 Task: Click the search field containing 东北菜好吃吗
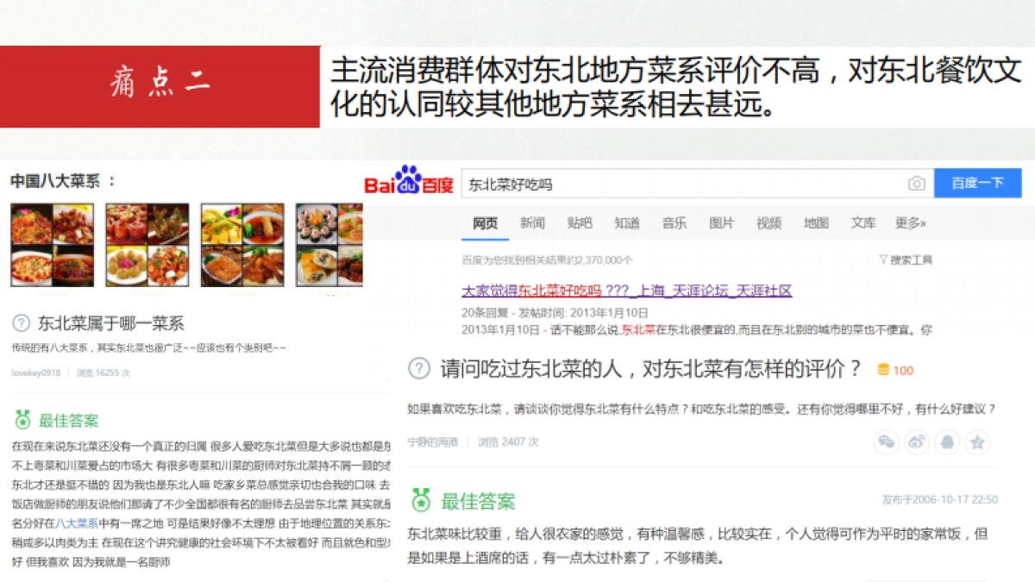[x=683, y=184]
